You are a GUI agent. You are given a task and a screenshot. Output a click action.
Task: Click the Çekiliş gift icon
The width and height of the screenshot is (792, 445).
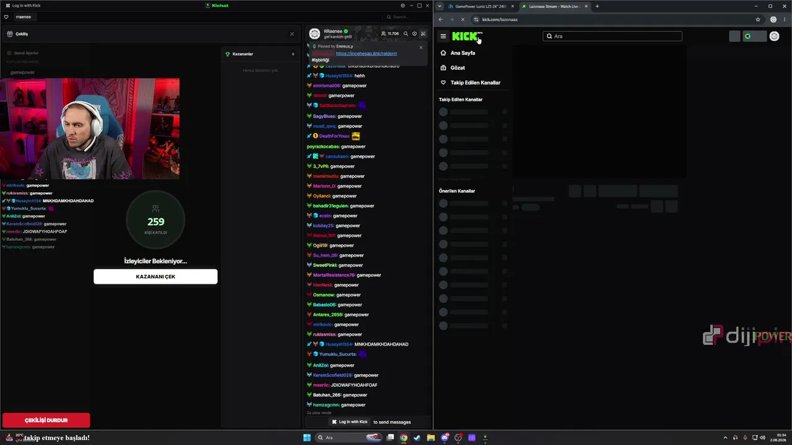tap(10, 34)
